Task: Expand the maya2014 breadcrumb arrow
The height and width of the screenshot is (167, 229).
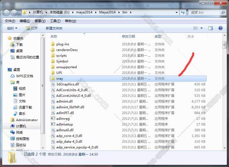Action: pyautogui.click(x=96, y=12)
